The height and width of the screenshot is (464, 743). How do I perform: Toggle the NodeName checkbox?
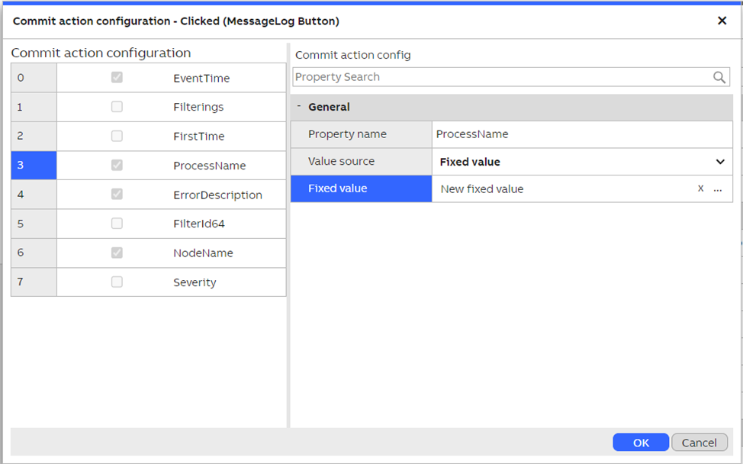coord(117,253)
